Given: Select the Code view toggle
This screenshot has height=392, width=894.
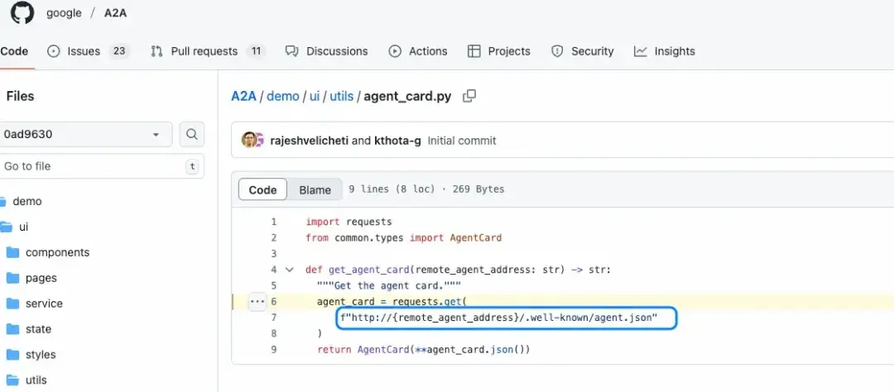Looking at the screenshot, I should click(262, 189).
